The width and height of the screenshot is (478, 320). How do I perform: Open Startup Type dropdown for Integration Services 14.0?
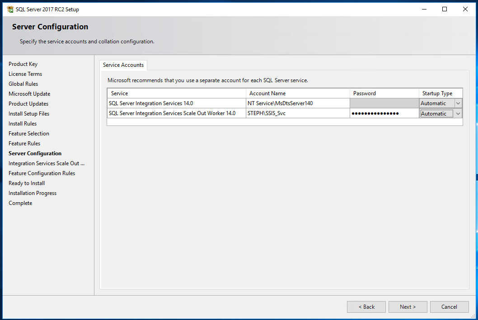[x=458, y=103]
